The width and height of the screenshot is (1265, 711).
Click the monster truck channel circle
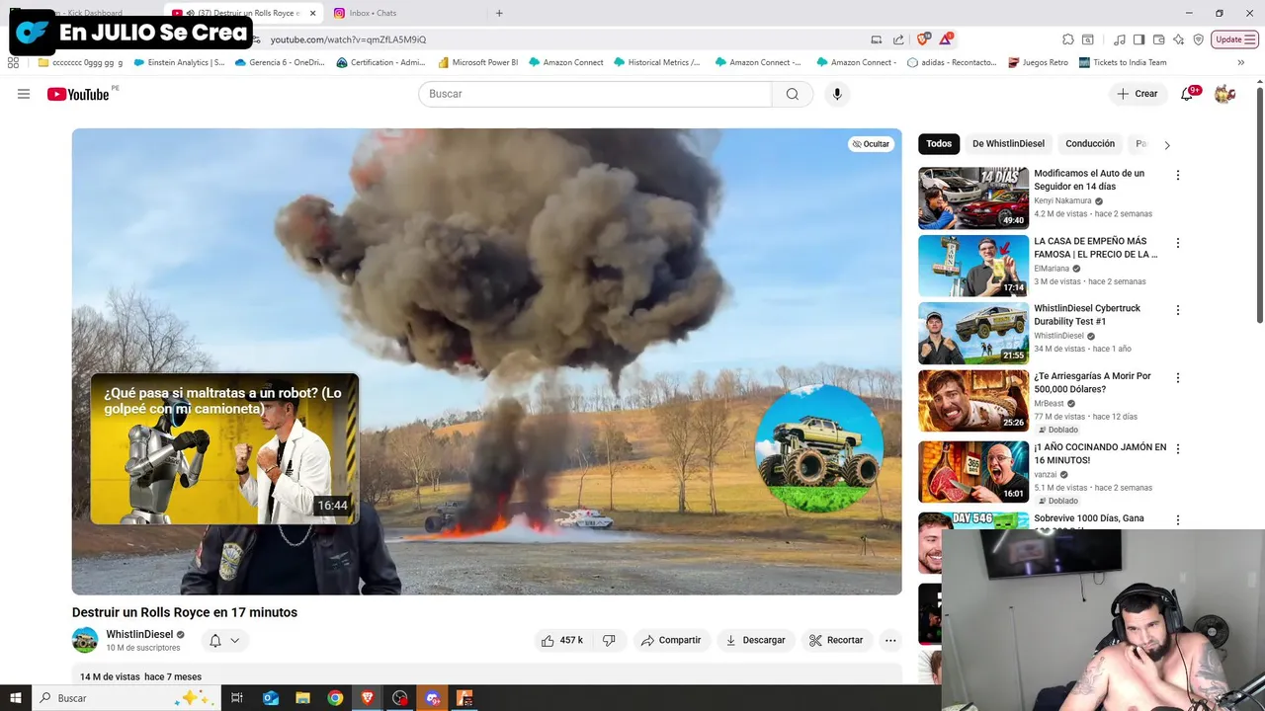coord(819,449)
